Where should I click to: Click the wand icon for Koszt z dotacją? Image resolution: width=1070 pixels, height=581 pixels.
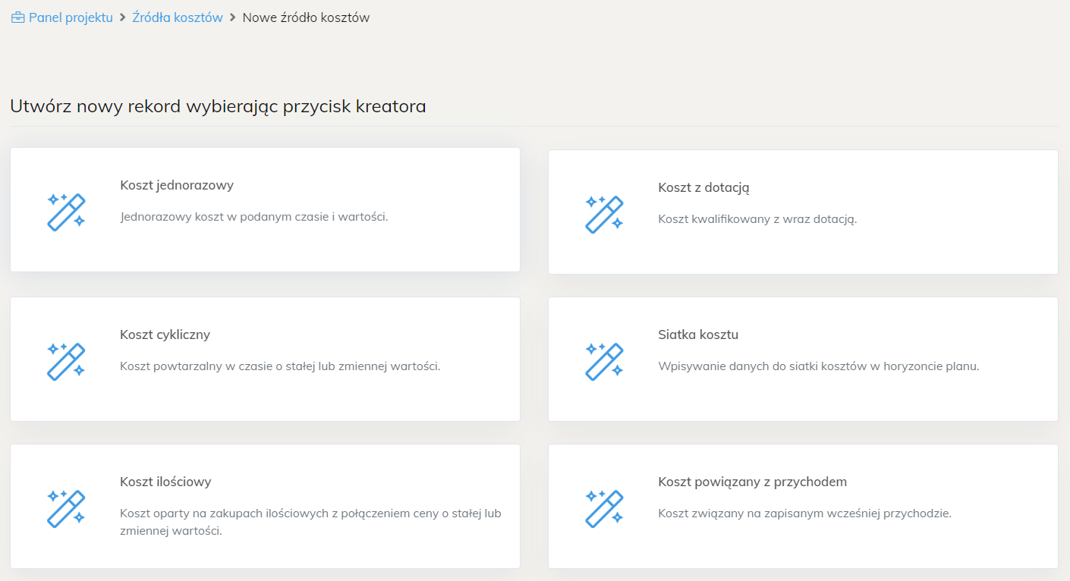pos(604,214)
